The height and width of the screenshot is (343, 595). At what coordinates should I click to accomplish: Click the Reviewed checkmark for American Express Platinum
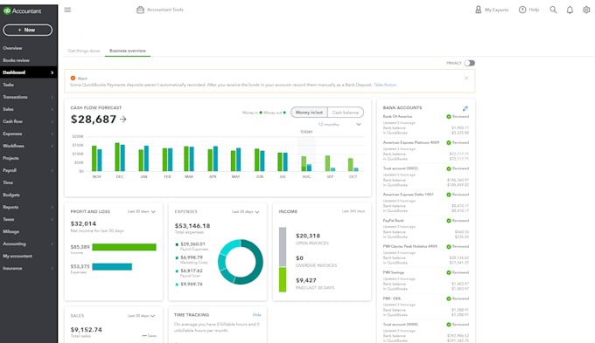click(x=449, y=143)
